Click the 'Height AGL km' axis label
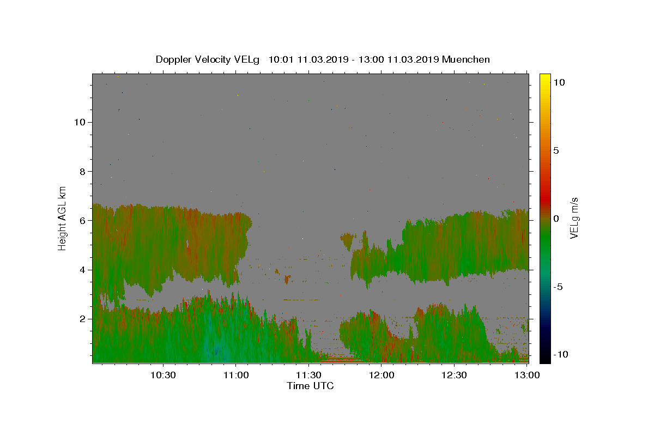The width and height of the screenshot is (654, 436). coord(63,218)
